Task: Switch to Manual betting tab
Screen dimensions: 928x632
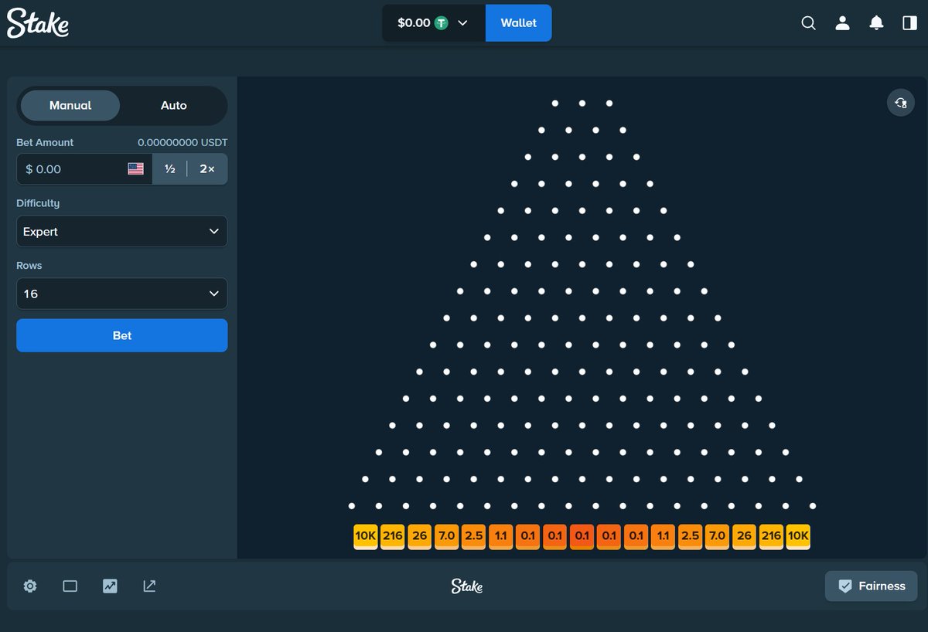Action: pyautogui.click(x=70, y=106)
